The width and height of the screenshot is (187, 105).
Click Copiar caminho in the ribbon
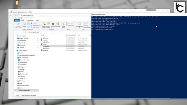(36, 25)
